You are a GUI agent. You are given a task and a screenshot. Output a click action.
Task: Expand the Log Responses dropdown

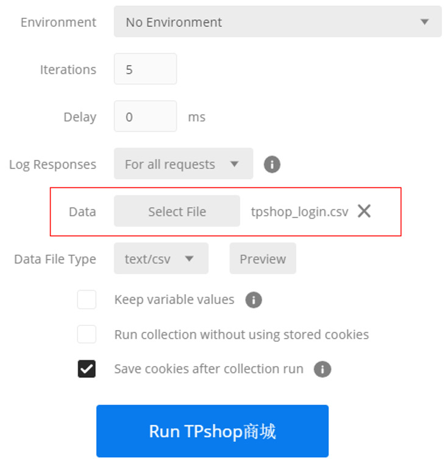[183, 164]
